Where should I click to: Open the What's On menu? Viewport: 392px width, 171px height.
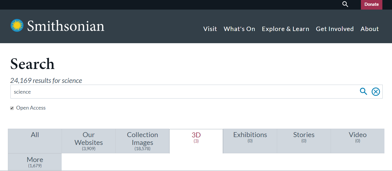239,29
